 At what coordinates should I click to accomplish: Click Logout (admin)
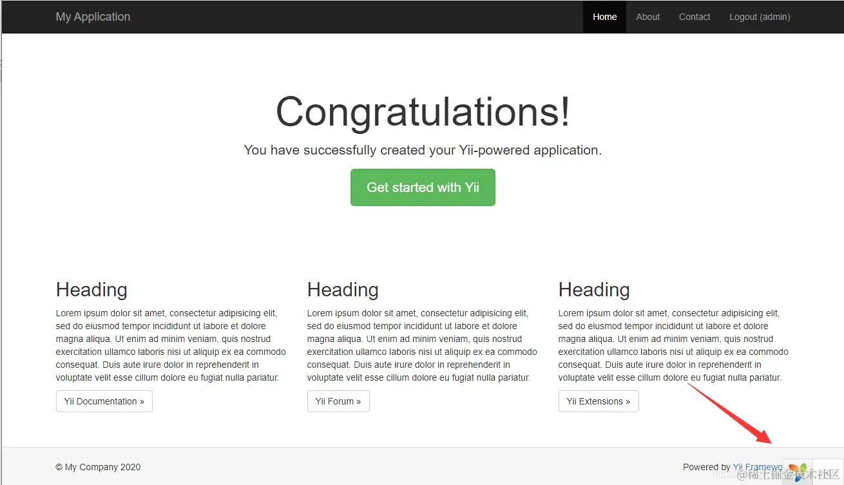(760, 17)
